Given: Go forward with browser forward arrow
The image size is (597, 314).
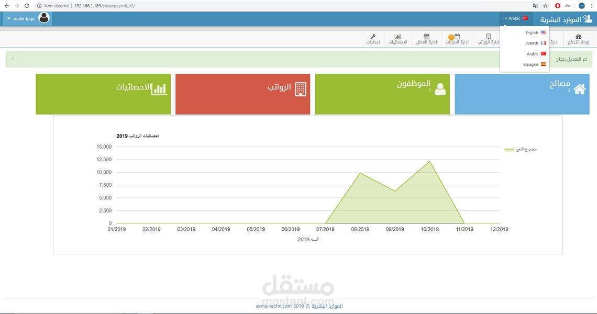Looking at the screenshot, I should coord(17,6).
